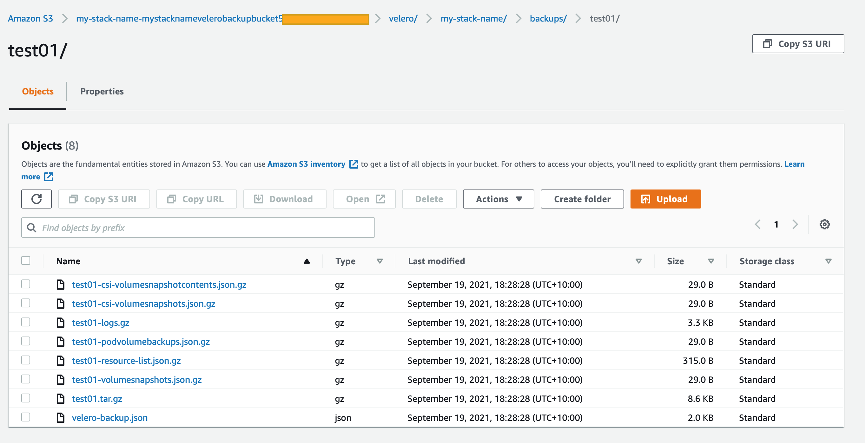Click the Open button in toolbar
865x443 pixels.
[x=364, y=199]
